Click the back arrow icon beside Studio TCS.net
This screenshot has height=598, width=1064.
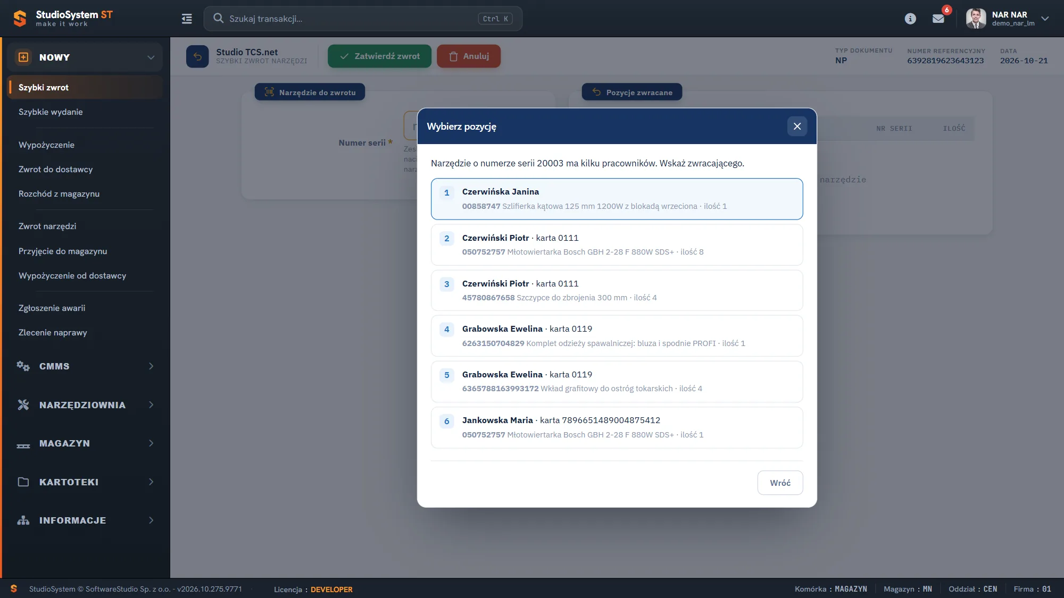[197, 56]
